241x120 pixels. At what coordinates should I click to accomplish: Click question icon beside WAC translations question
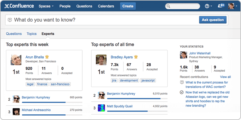tap(182, 82)
